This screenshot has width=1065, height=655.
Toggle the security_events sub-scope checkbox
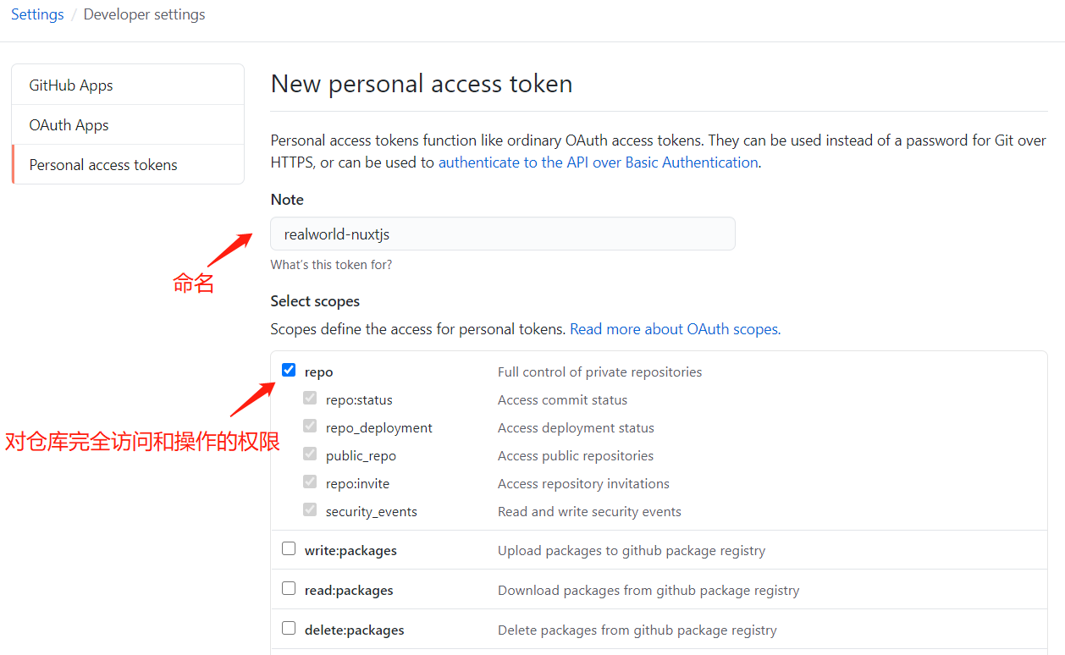click(310, 509)
